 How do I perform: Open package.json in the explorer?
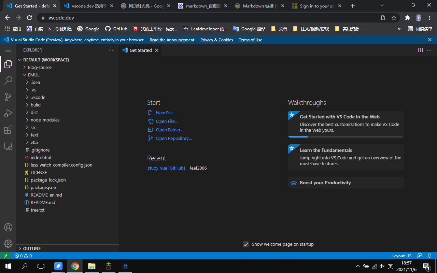pos(43,188)
